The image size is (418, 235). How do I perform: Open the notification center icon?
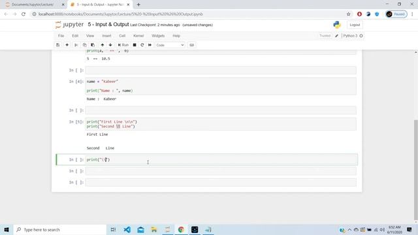click(410, 229)
